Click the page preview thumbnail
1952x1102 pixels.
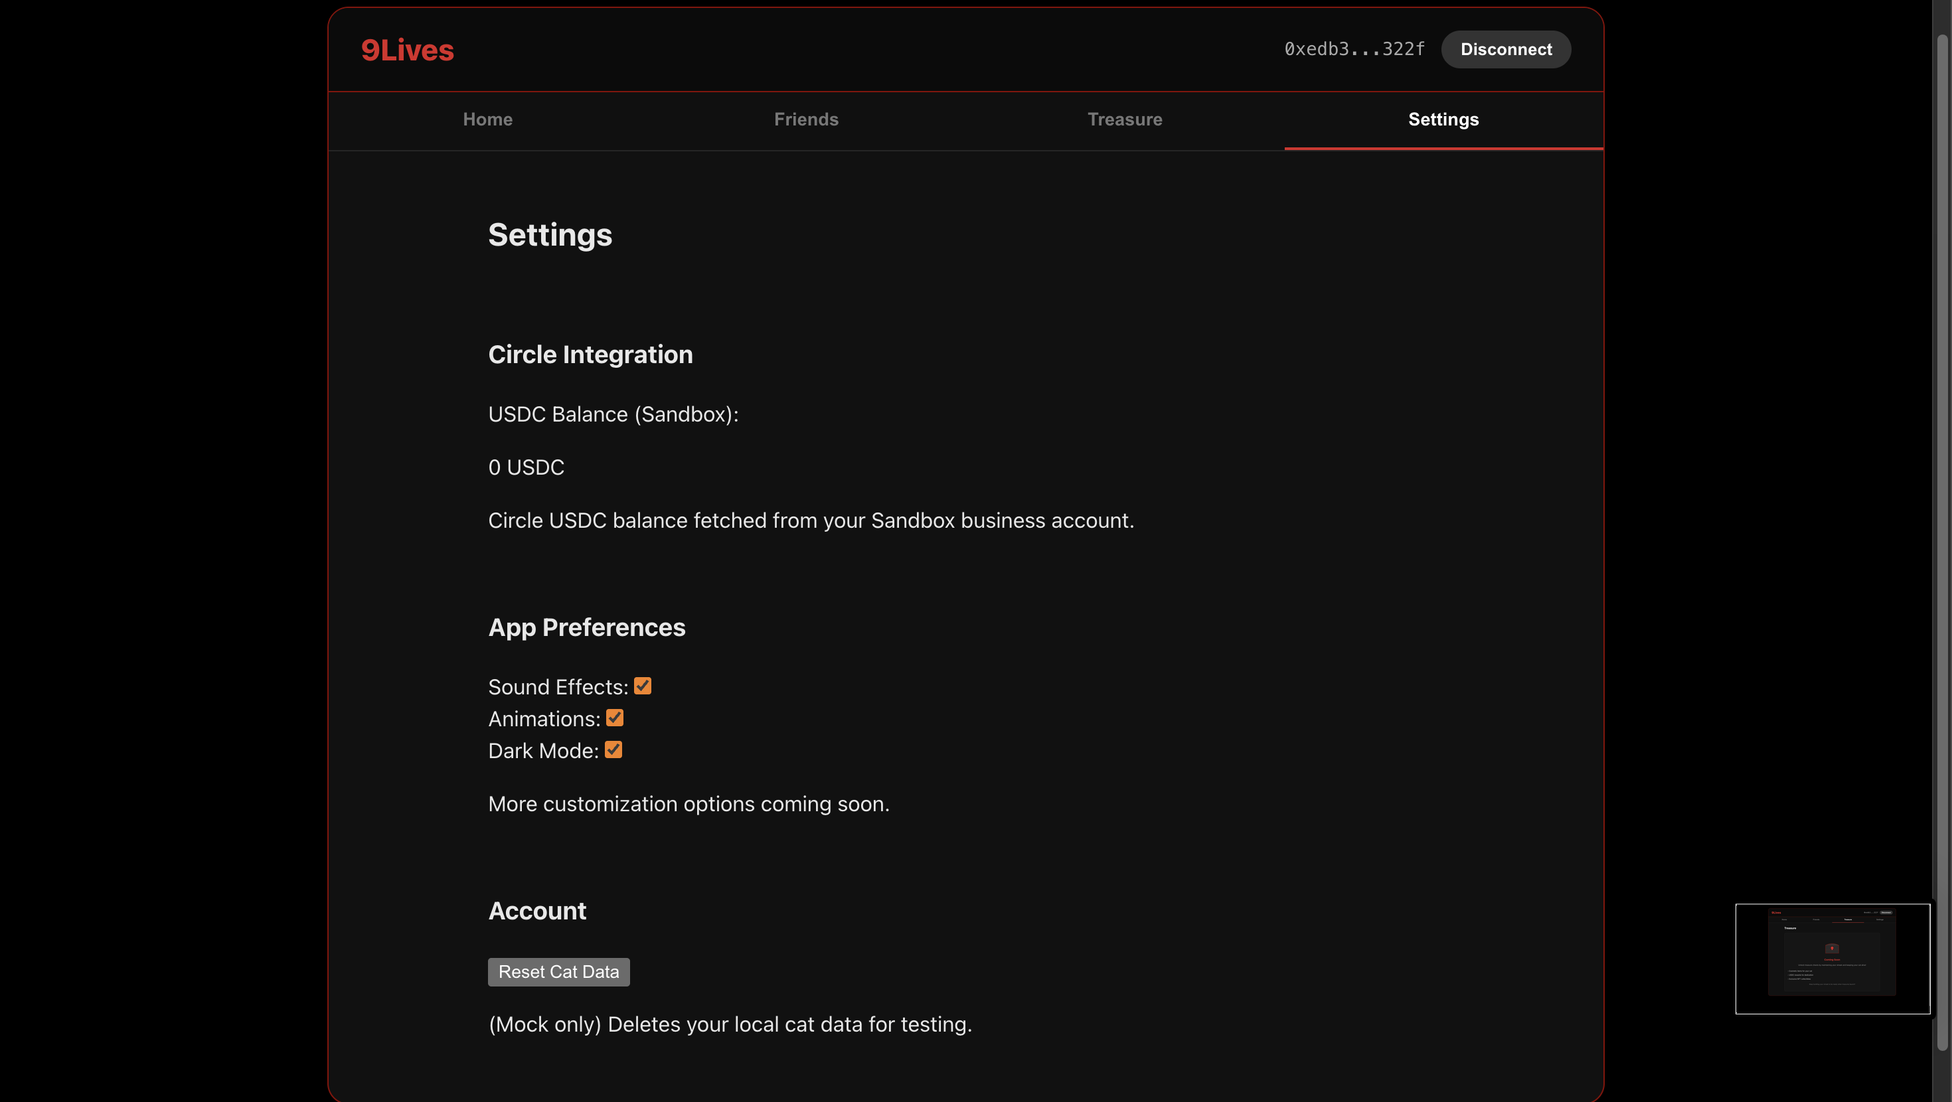(x=1832, y=958)
